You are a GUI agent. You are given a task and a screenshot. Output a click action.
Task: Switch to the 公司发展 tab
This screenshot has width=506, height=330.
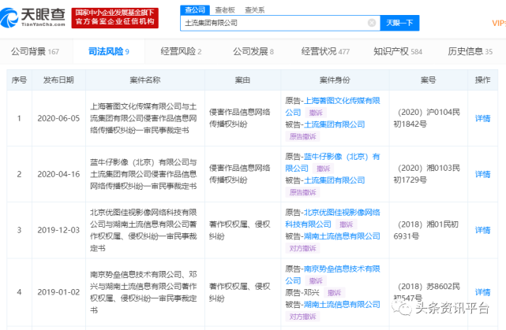pyautogui.click(x=253, y=51)
